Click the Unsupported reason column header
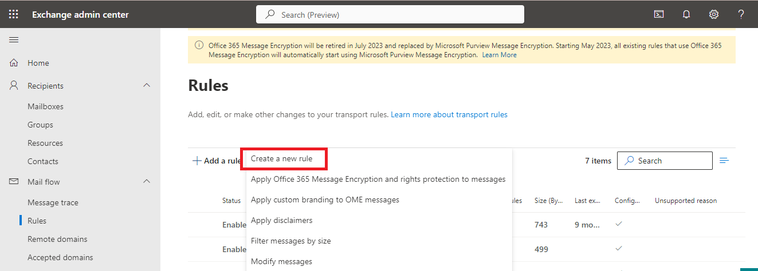Image resolution: width=758 pixels, height=271 pixels. tap(686, 201)
